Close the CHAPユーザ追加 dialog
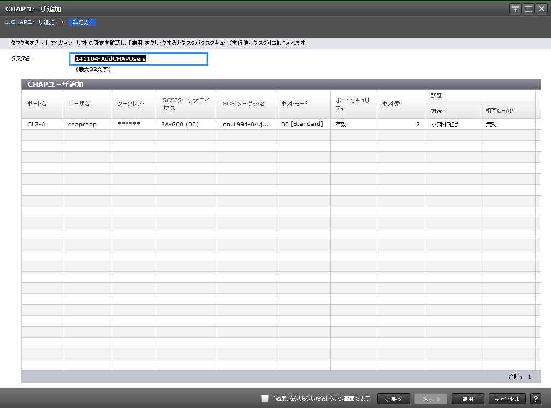Viewport: 551px width, 408px height. click(x=541, y=9)
